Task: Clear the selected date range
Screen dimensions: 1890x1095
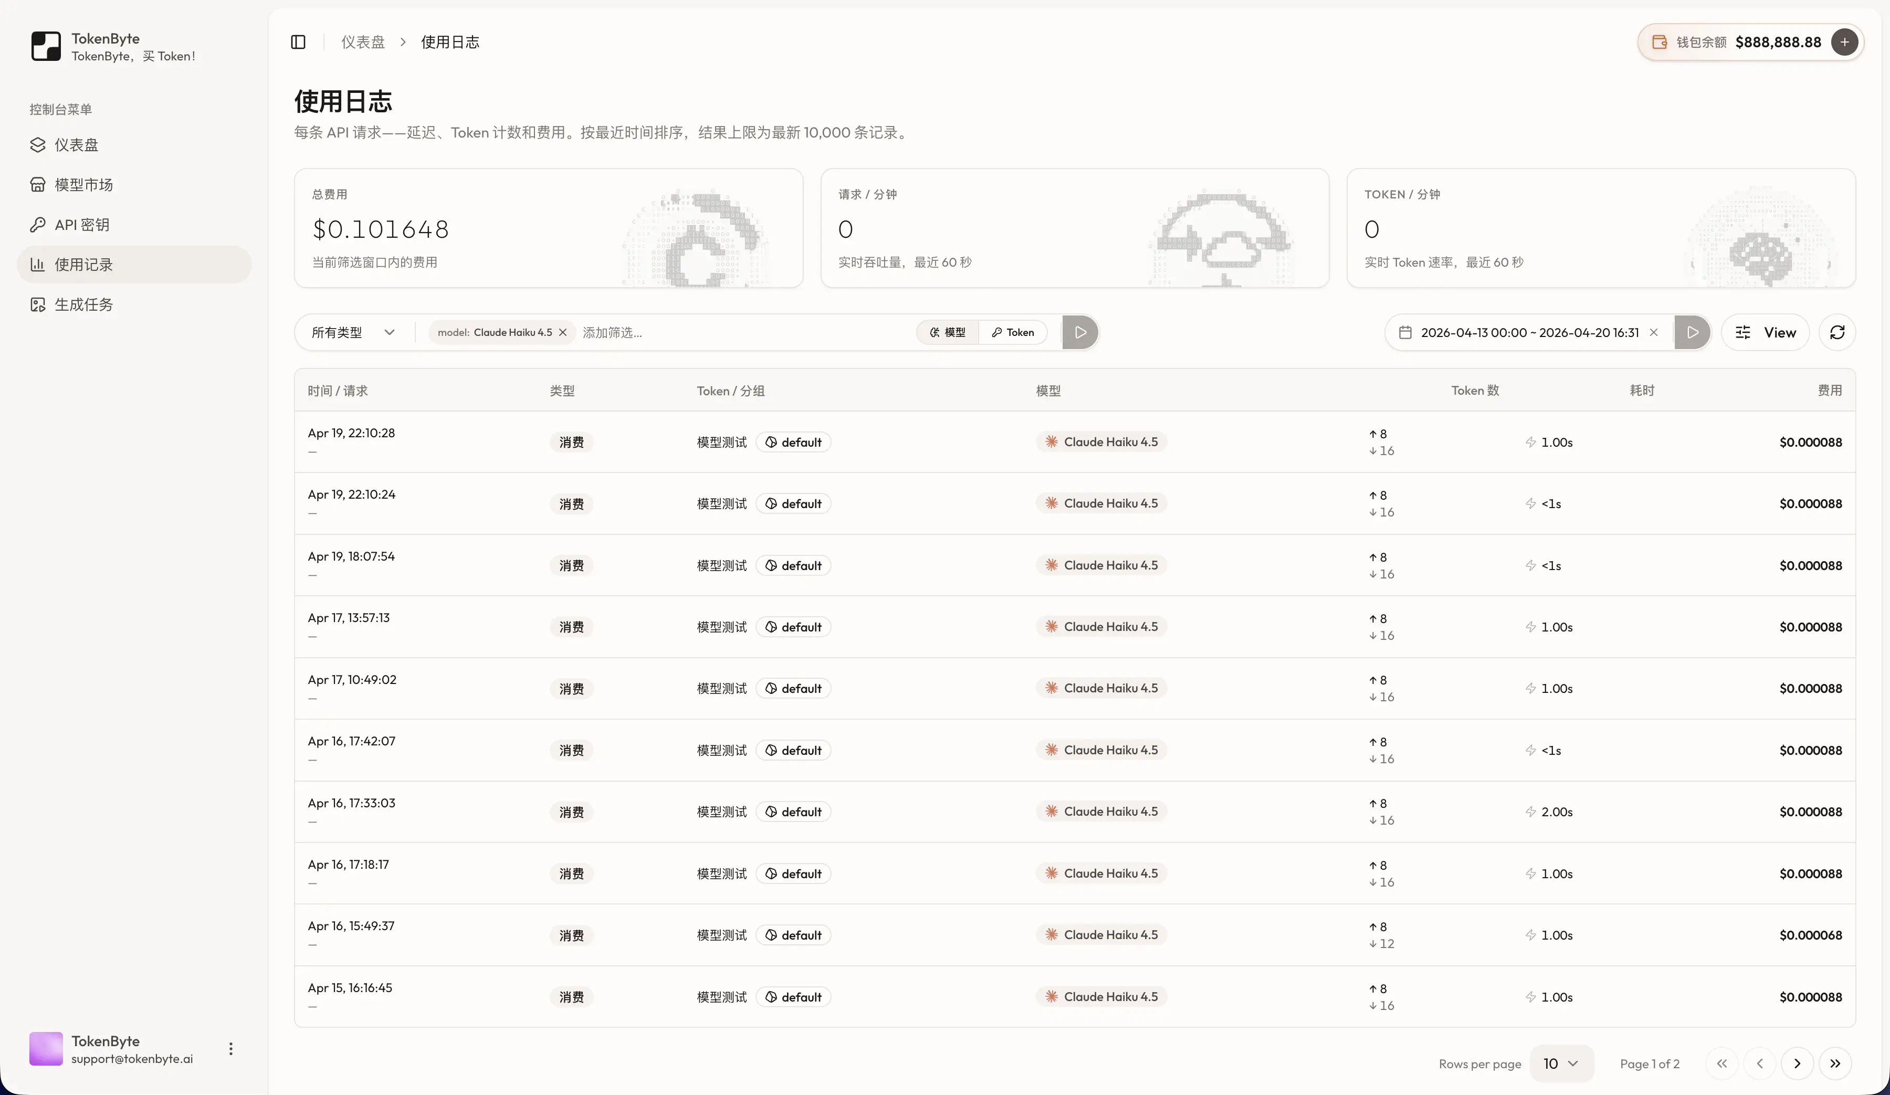Action: point(1654,332)
